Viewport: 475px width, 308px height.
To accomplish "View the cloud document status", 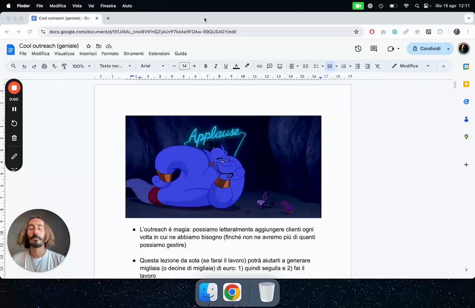I will [x=109, y=46].
